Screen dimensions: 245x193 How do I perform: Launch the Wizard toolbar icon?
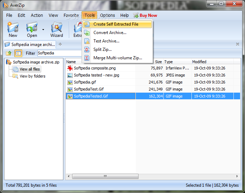pyautogui.click(x=57, y=27)
